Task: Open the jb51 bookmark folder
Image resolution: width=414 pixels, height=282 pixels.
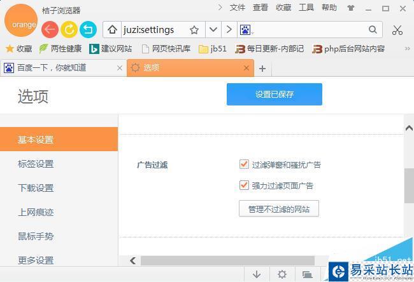Action: (x=213, y=49)
